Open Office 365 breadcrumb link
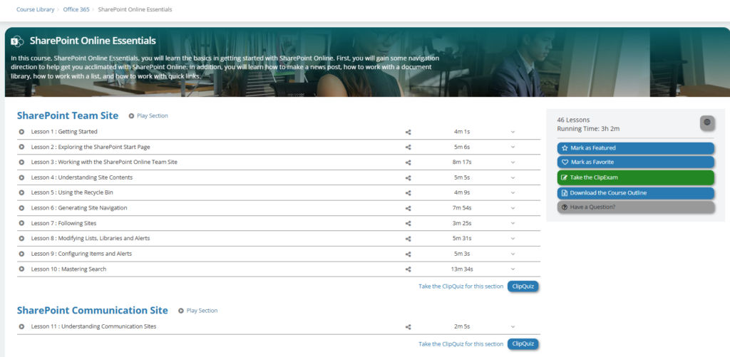Viewport: 730px width, 357px height. click(x=76, y=9)
